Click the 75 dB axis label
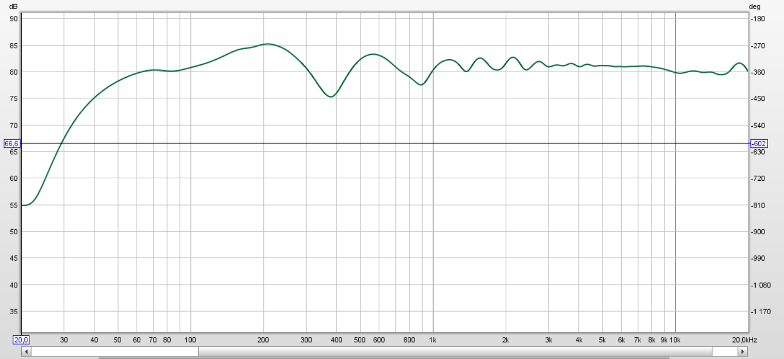 pyautogui.click(x=14, y=98)
